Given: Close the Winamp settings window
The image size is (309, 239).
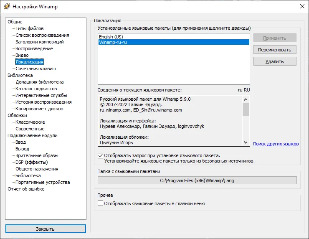Looking at the screenshot, I should click(x=301, y=7).
